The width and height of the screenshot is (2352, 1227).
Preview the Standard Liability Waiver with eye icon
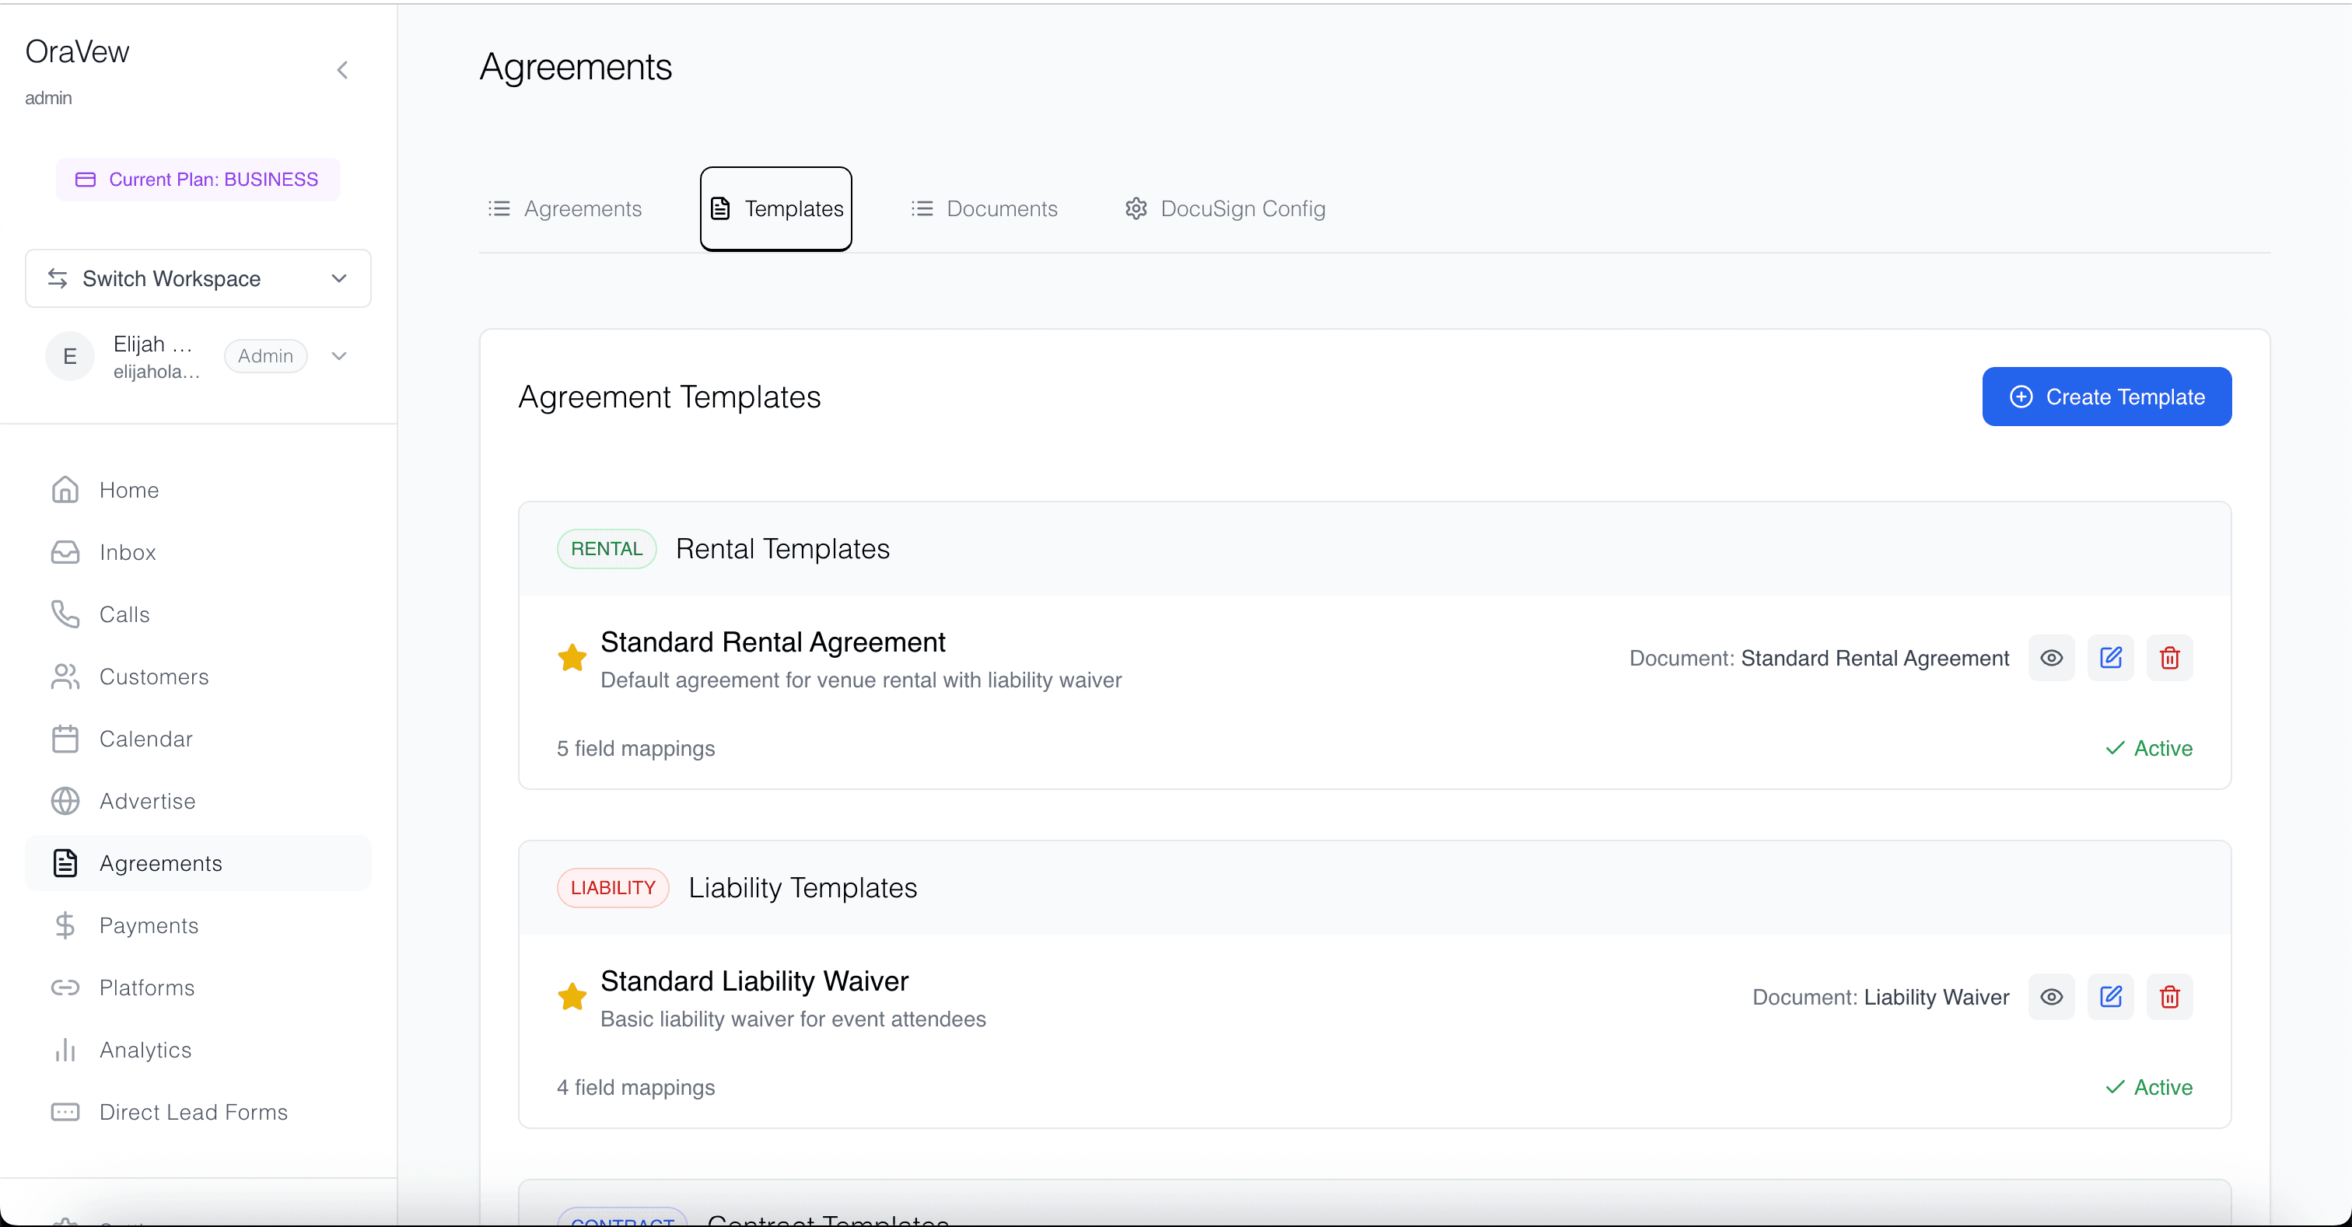pos(2052,997)
